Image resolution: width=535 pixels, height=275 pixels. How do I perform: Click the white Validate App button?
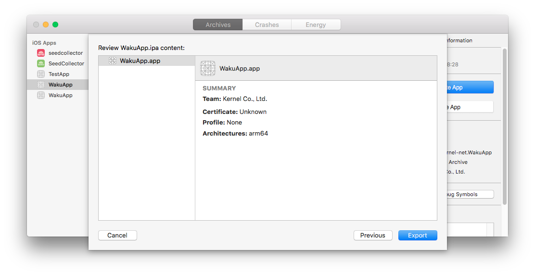[470, 107]
